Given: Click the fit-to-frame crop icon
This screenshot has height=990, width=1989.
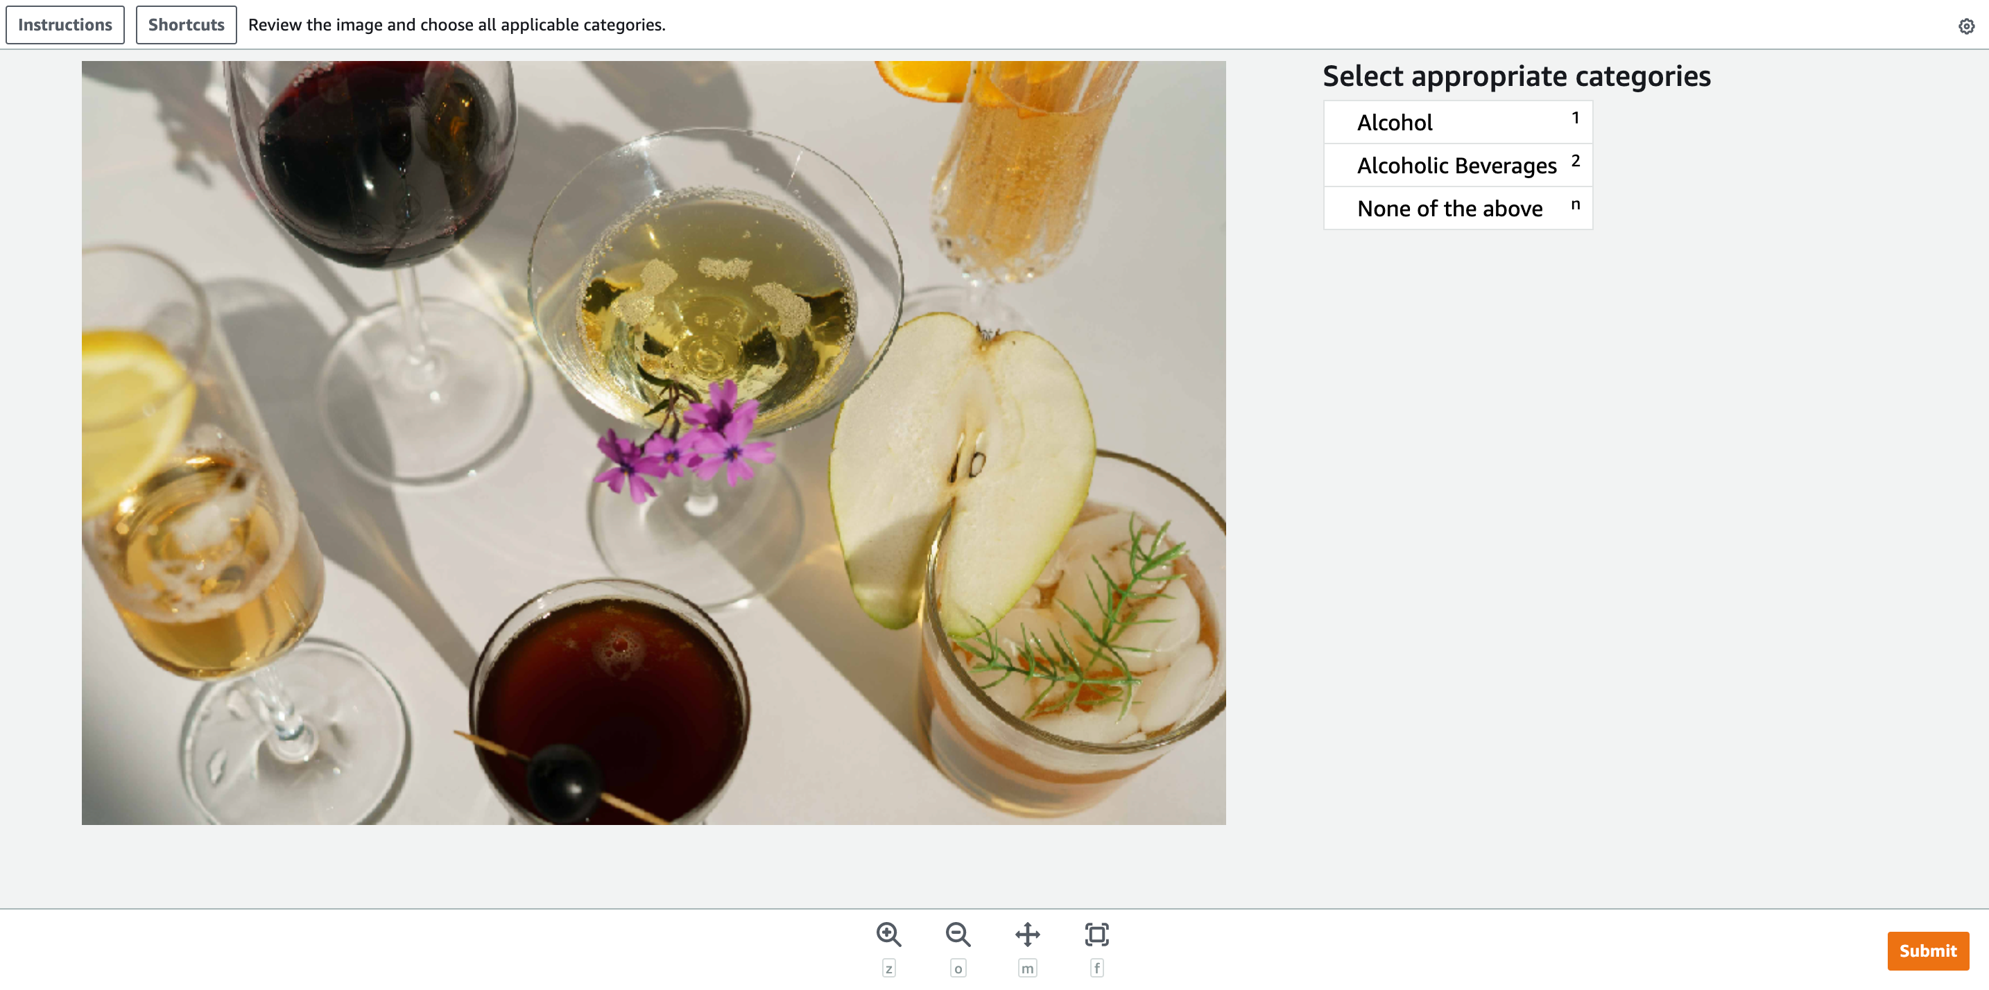Looking at the screenshot, I should [1096, 935].
